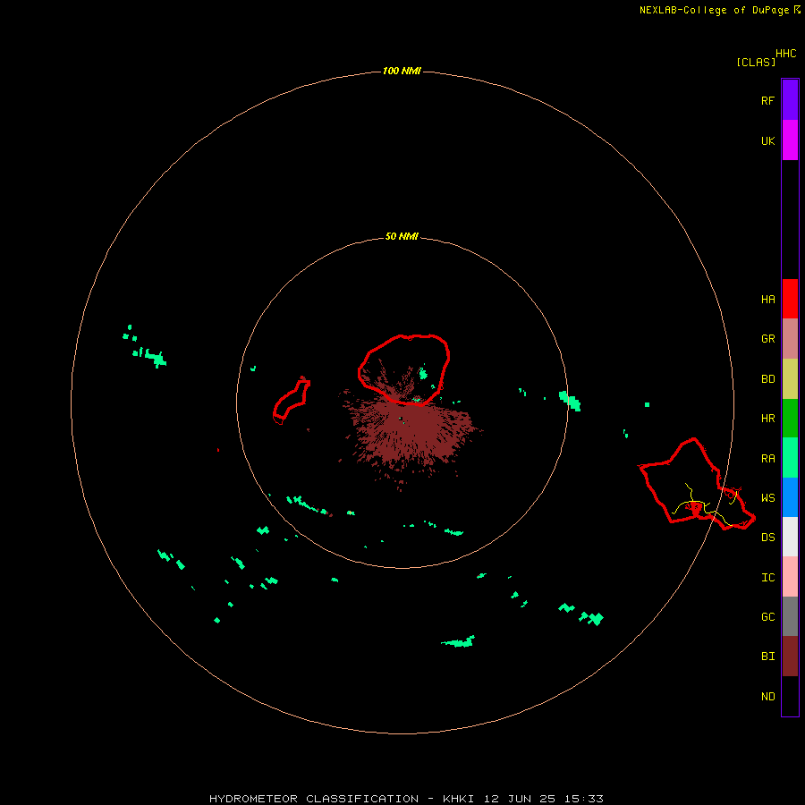Click the HA legend label
The width and height of the screenshot is (805, 805).
(767, 300)
